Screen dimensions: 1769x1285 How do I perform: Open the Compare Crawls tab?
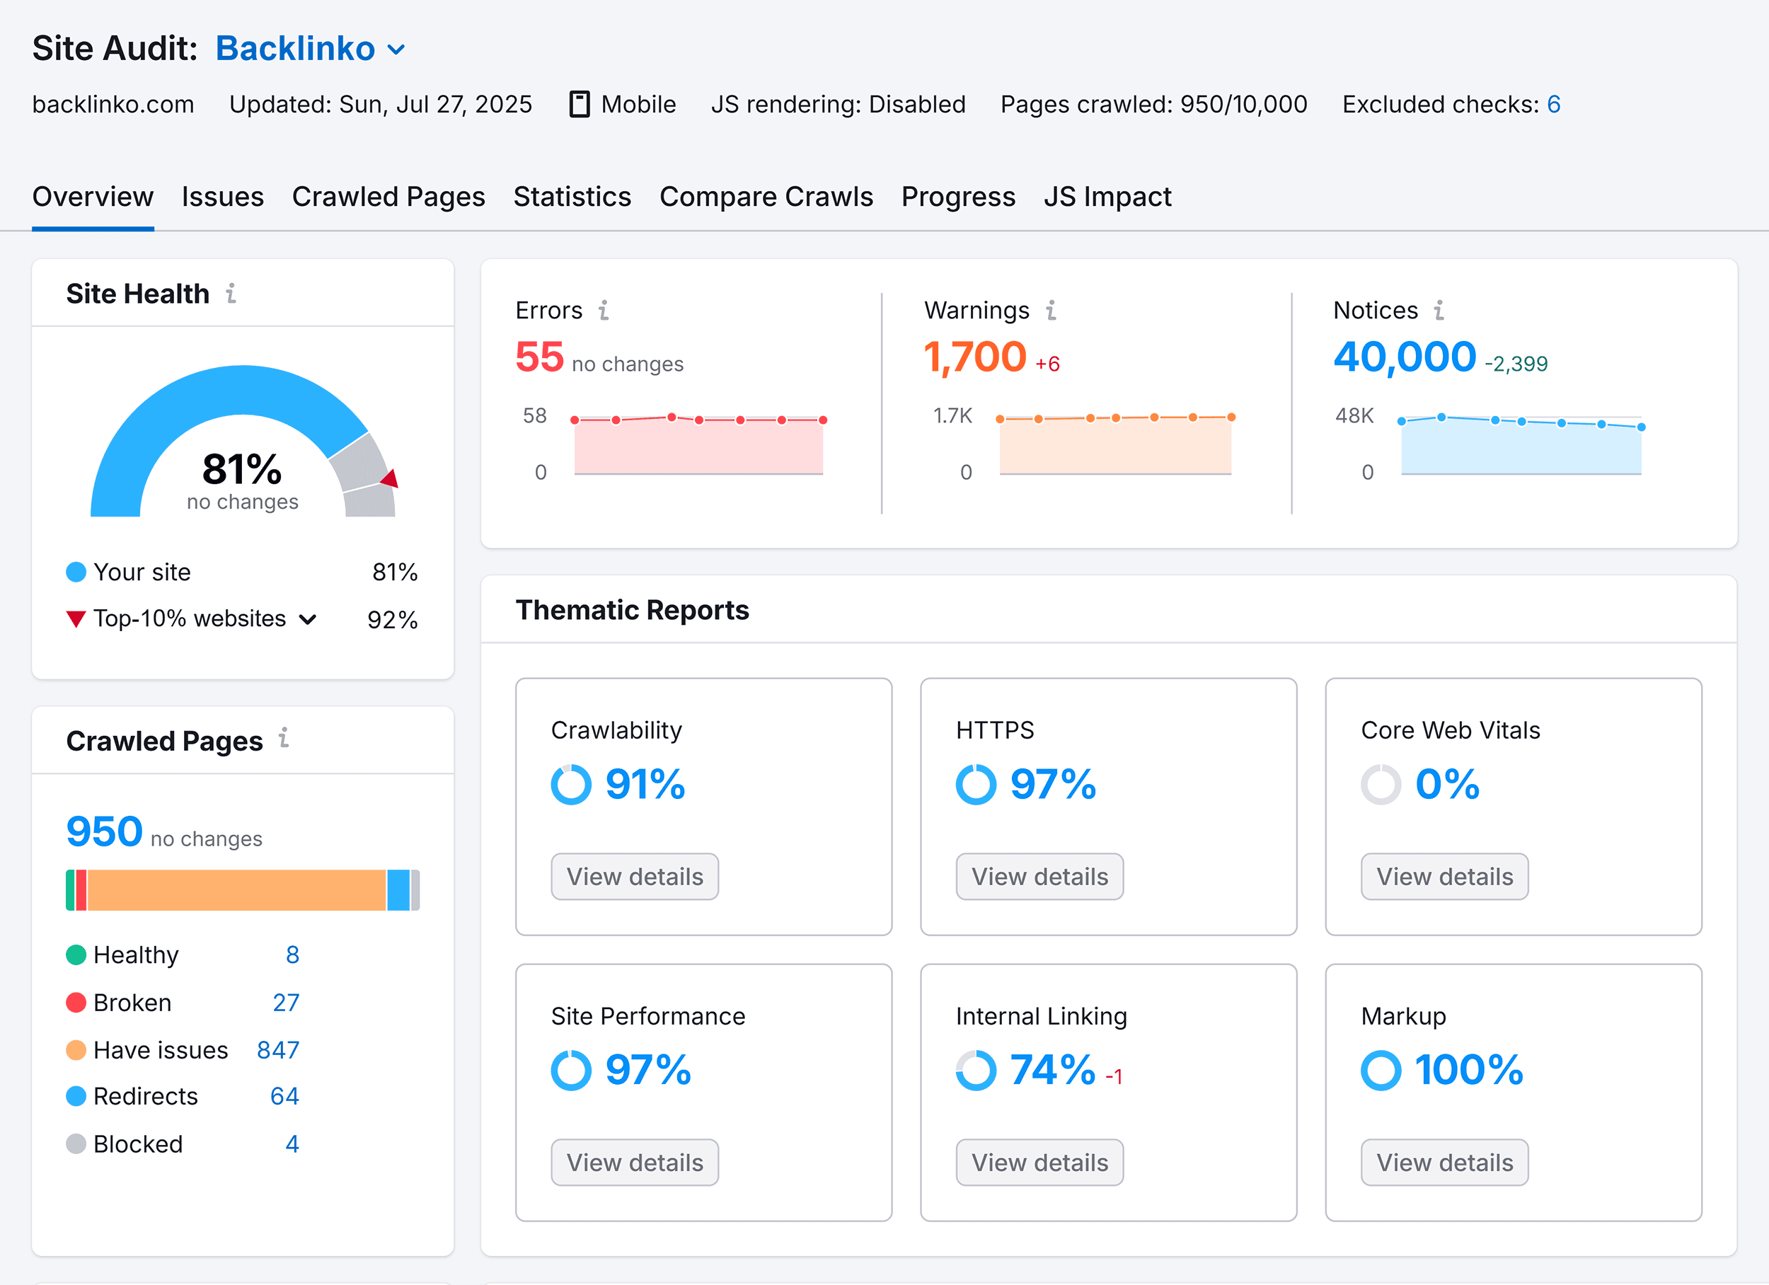pos(766,197)
